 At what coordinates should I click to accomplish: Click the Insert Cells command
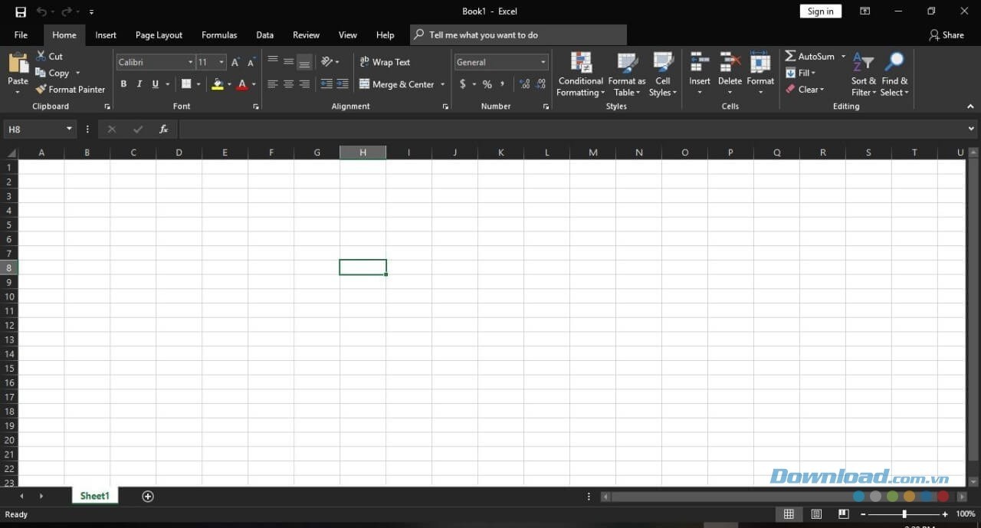pos(699,73)
